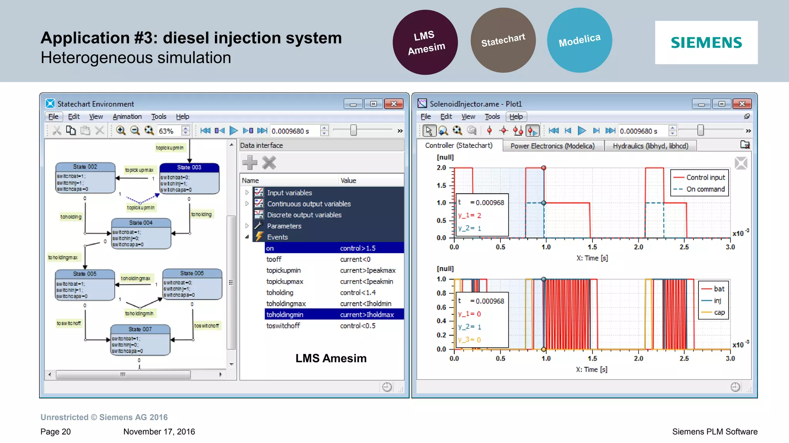Viewport: 789px width, 443px height.
Task: Click the Hydraulics (libhyd, libhcd) tab
Action: (x=650, y=146)
